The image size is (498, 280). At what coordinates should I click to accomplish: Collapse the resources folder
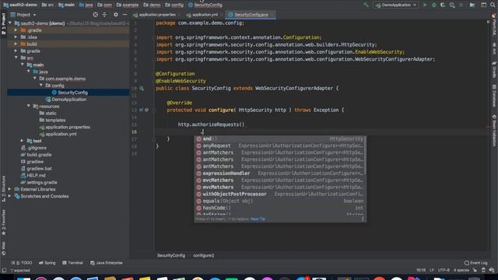pyautogui.click(x=29, y=107)
